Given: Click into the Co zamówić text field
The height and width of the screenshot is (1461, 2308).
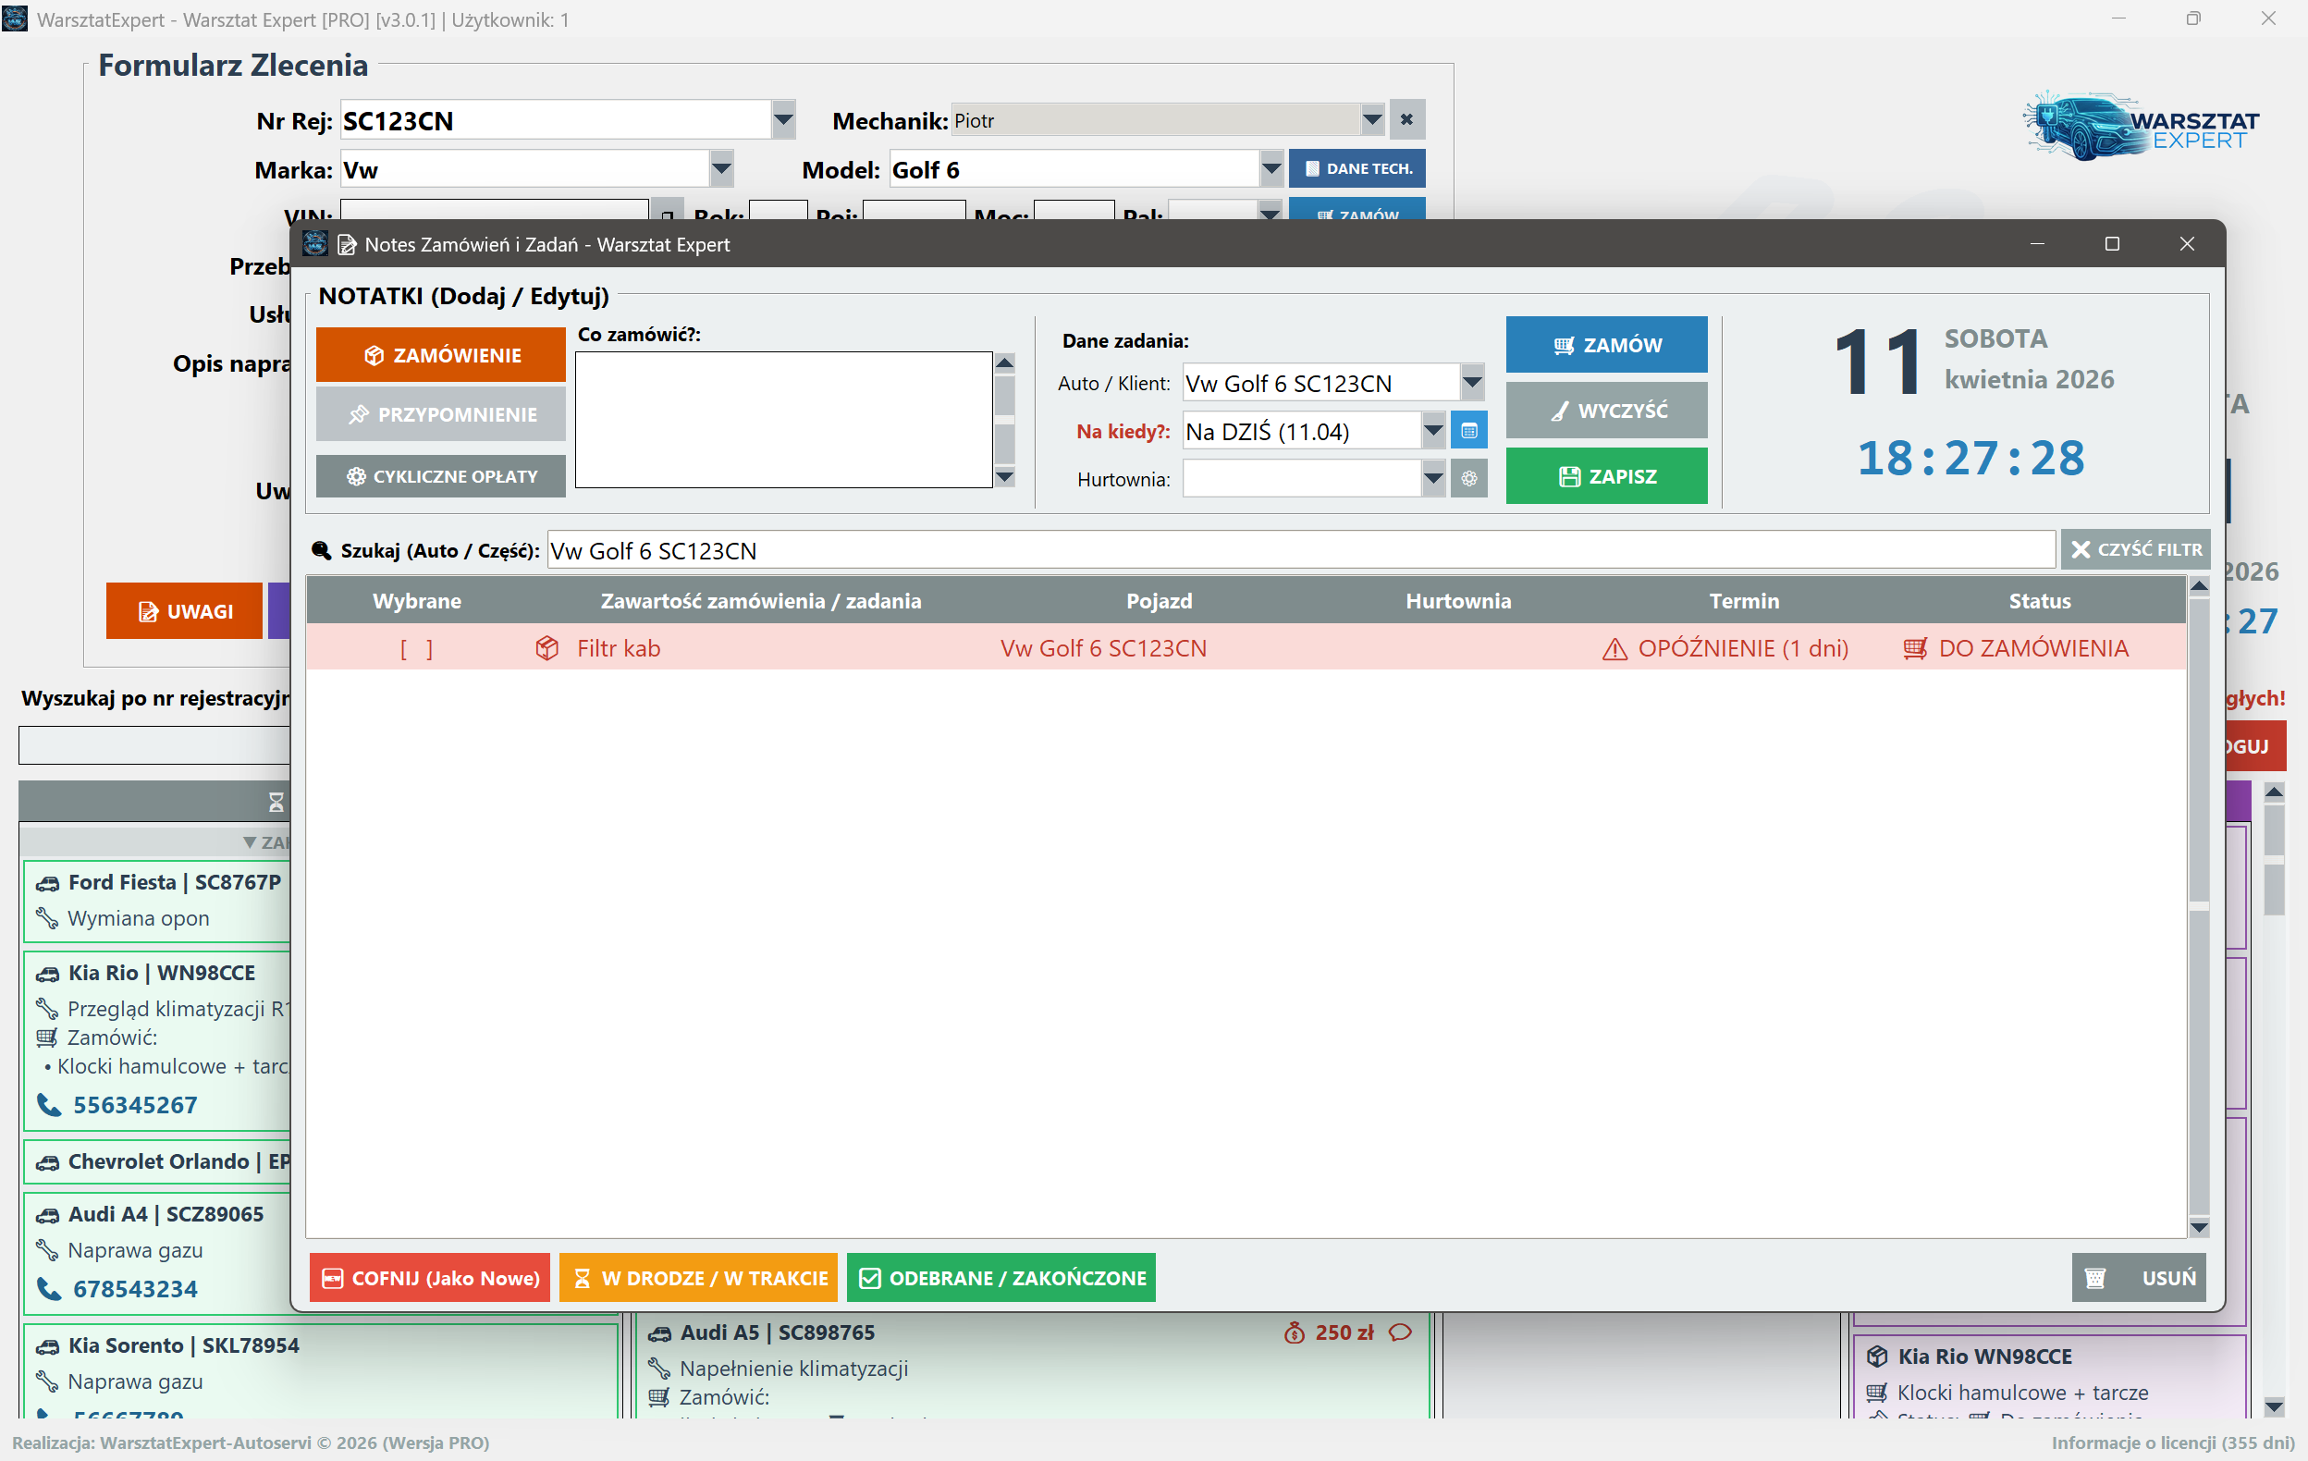Looking at the screenshot, I should [783, 419].
